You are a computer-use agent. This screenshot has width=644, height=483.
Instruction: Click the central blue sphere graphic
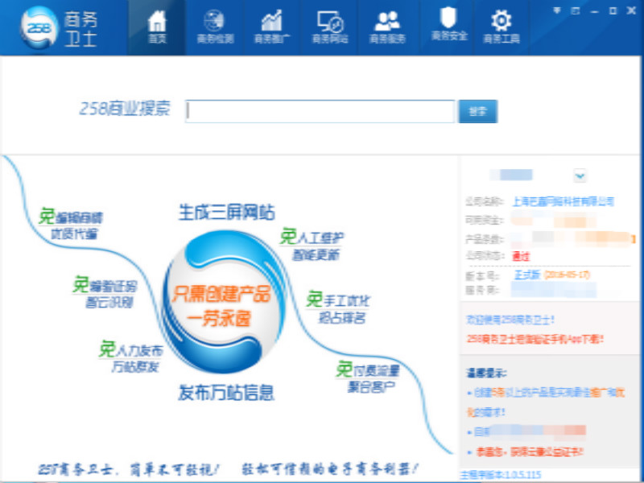click(225, 302)
